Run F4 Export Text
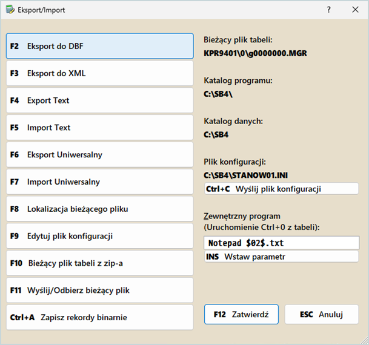Image resolution: width=369 pixels, height=345 pixels. click(99, 100)
